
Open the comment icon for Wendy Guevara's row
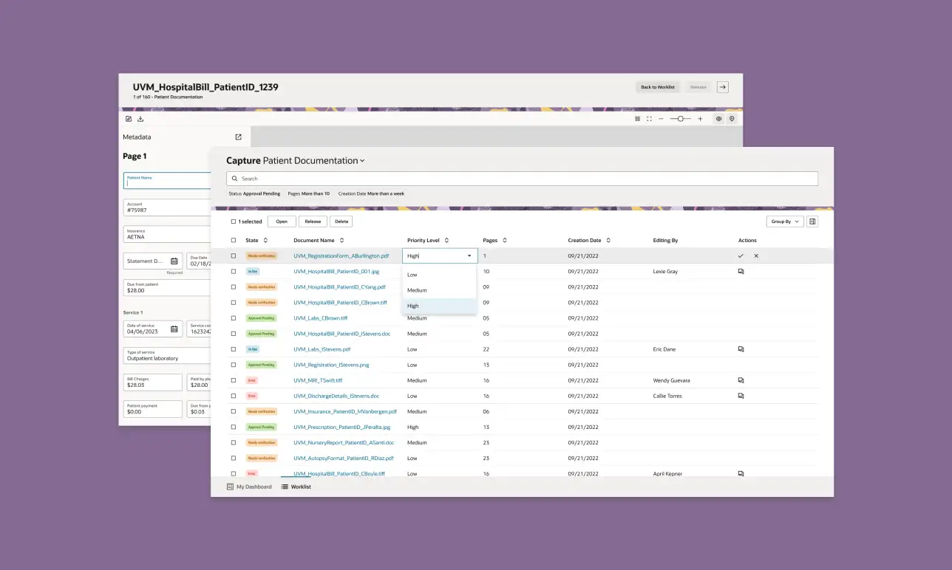pos(741,380)
